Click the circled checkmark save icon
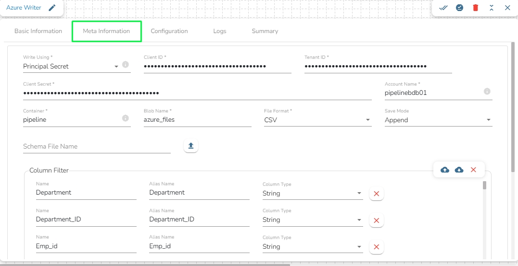518x266 pixels. (x=459, y=8)
